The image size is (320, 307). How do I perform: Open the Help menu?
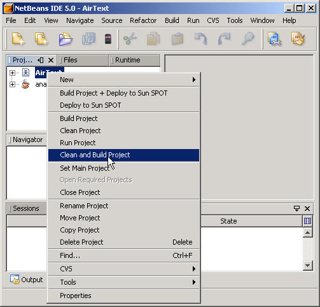(x=289, y=20)
